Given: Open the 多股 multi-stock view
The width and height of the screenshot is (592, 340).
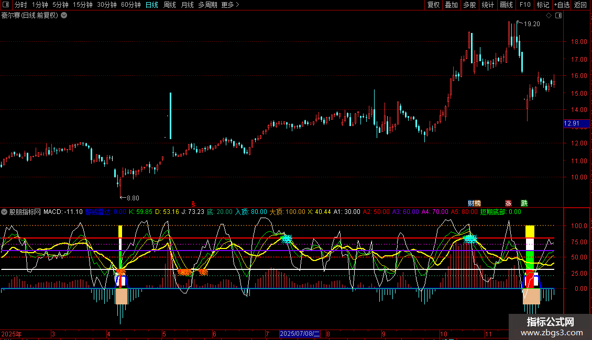Looking at the screenshot, I should [469, 5].
